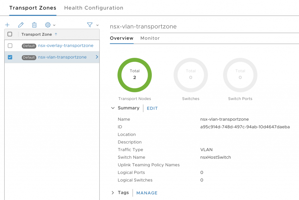
Task: Uncheck the nsx-vlan-transportzone row checkbox
Action: (x=10, y=57)
